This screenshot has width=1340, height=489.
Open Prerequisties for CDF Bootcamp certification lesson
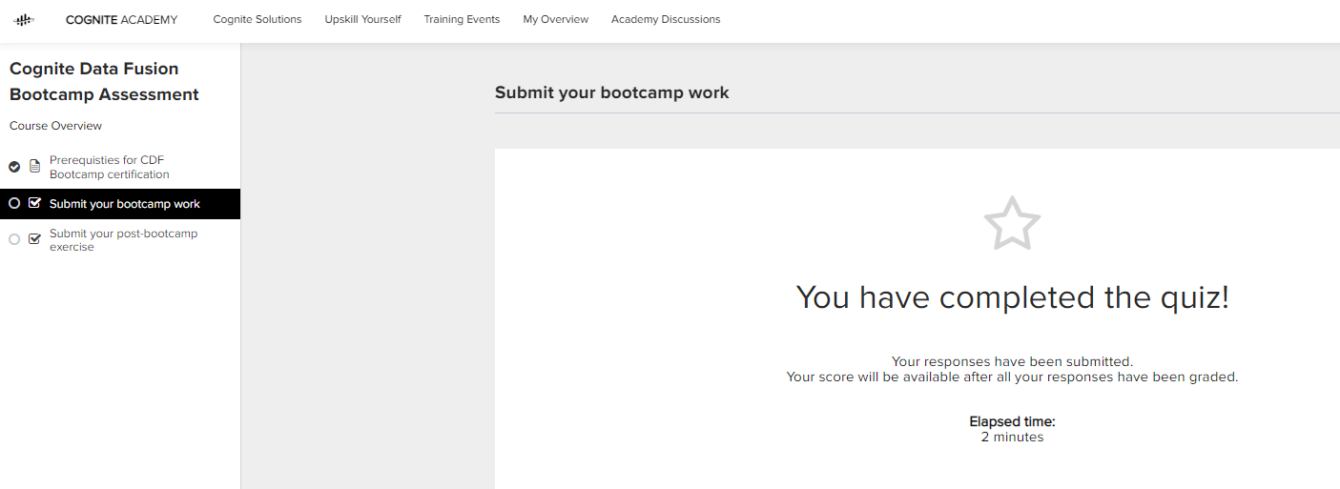tap(110, 167)
